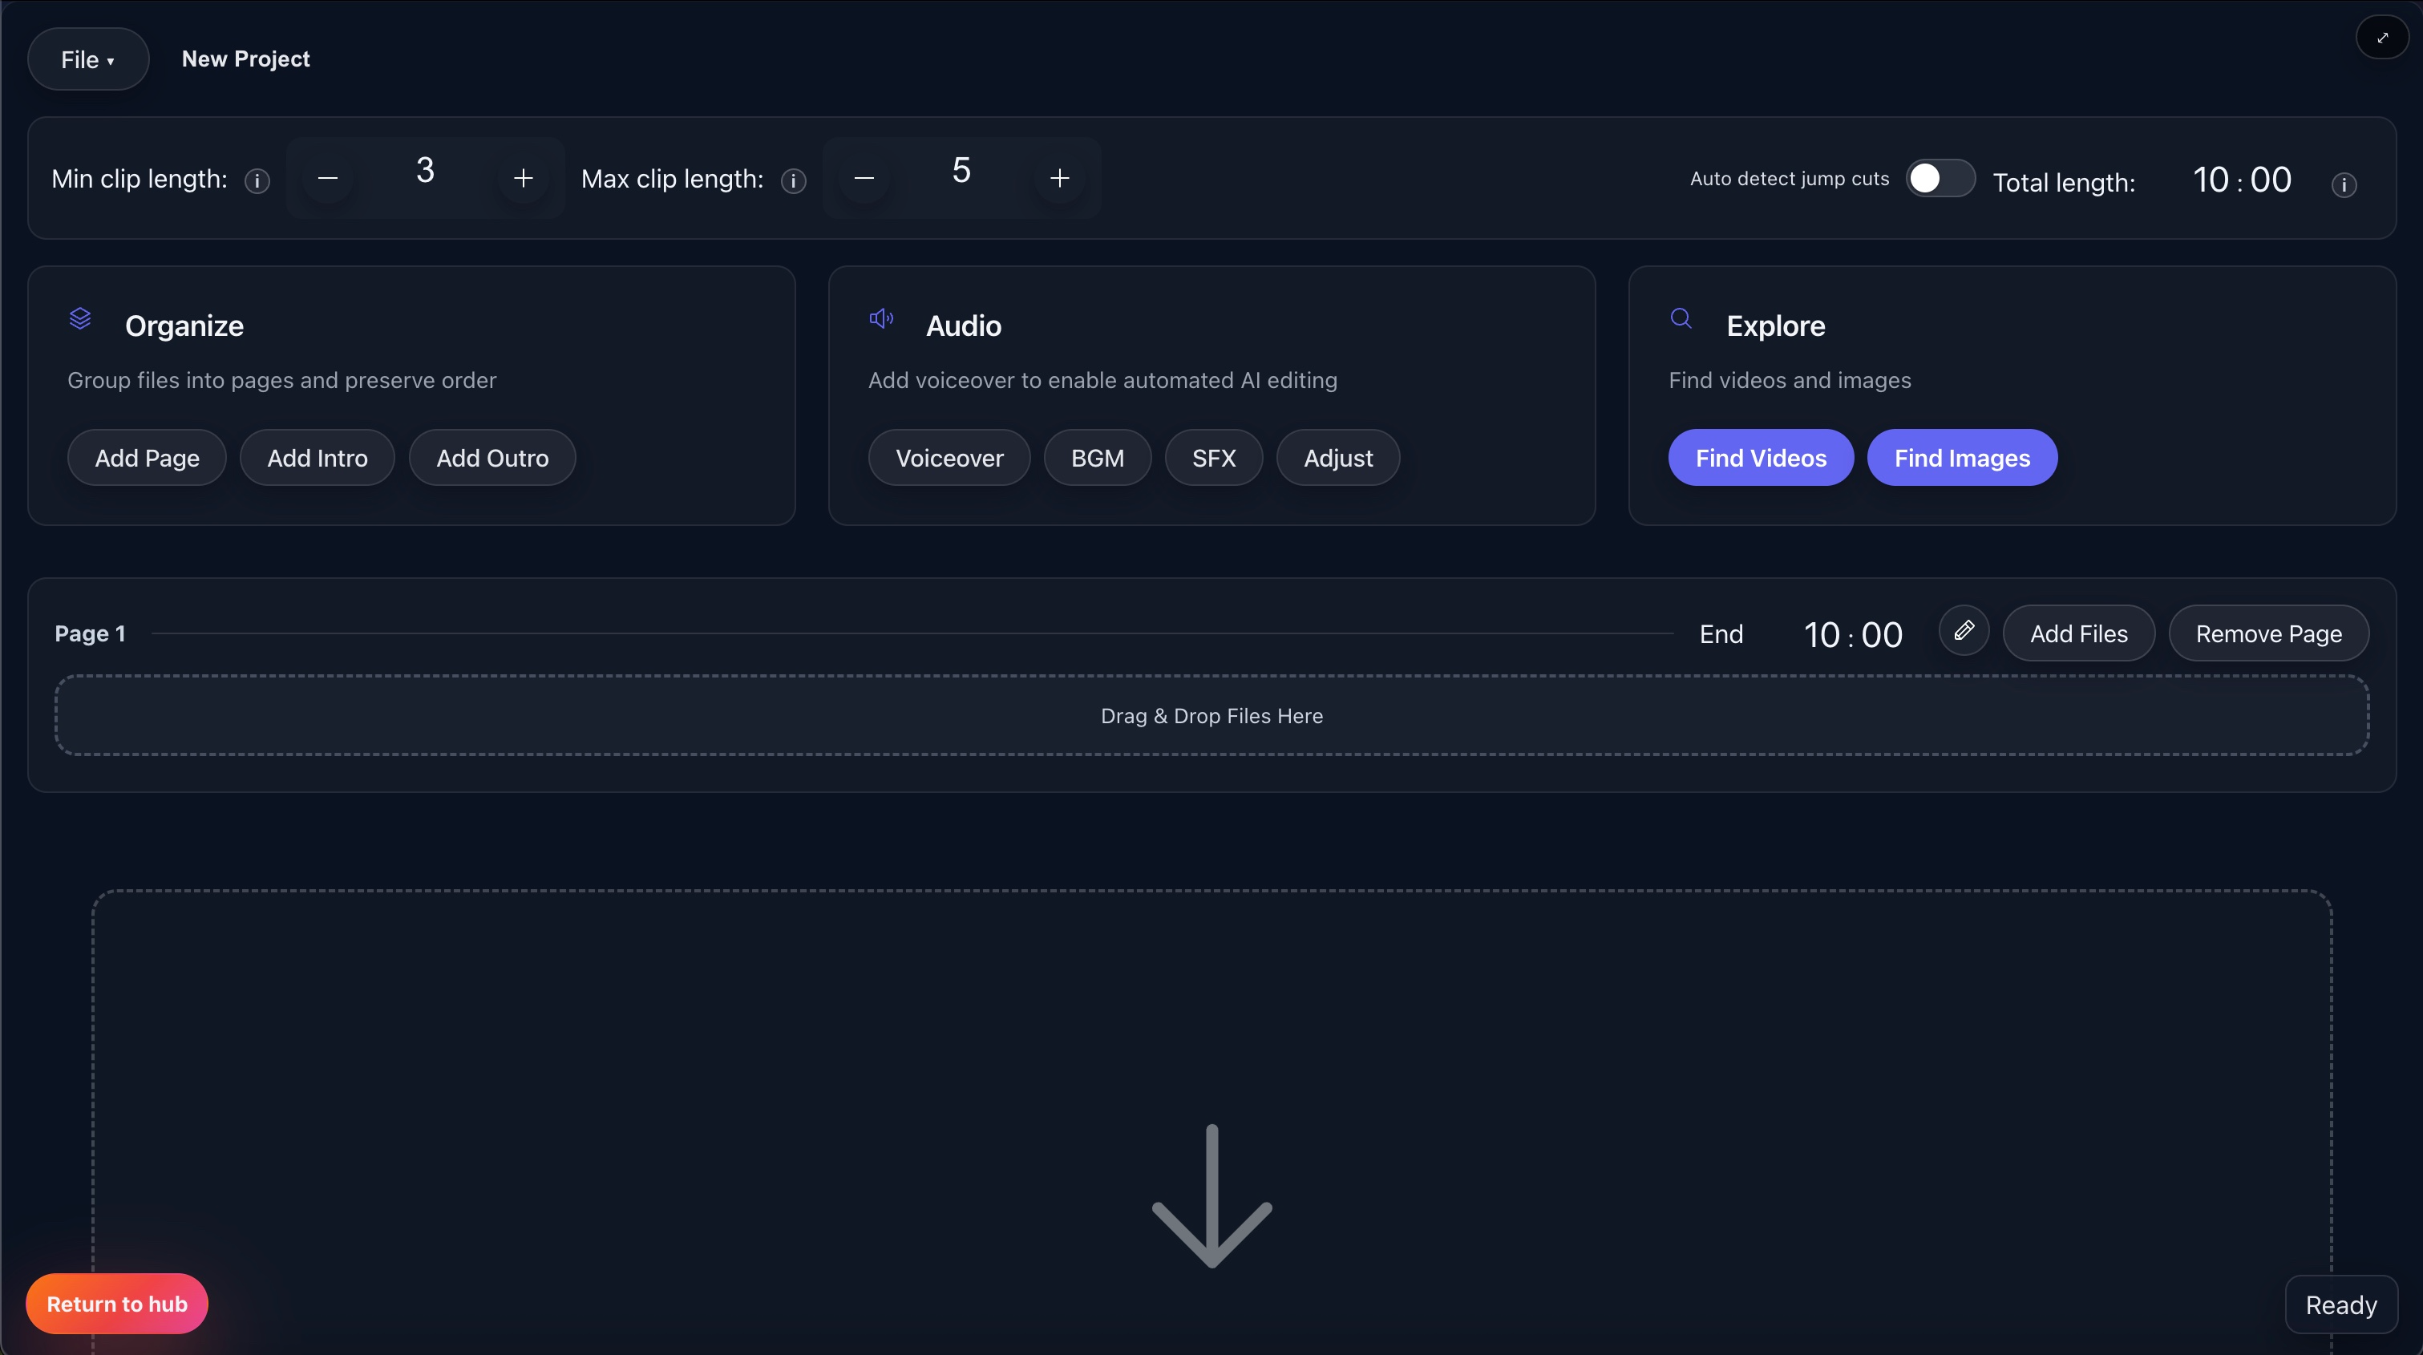Click the Drag & Drop Files area
Viewport: 2423px width, 1355px height.
(1211, 715)
